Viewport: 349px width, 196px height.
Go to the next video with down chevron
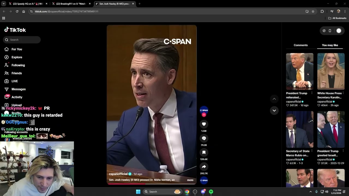coord(274,110)
